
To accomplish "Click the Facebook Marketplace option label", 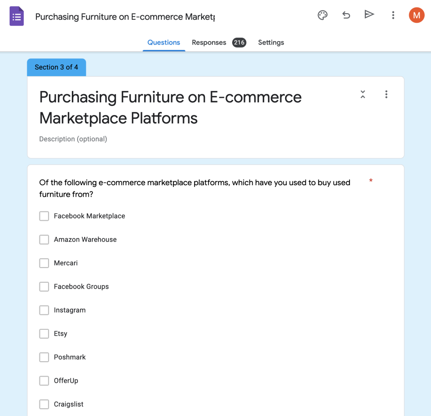I will click(x=89, y=216).
